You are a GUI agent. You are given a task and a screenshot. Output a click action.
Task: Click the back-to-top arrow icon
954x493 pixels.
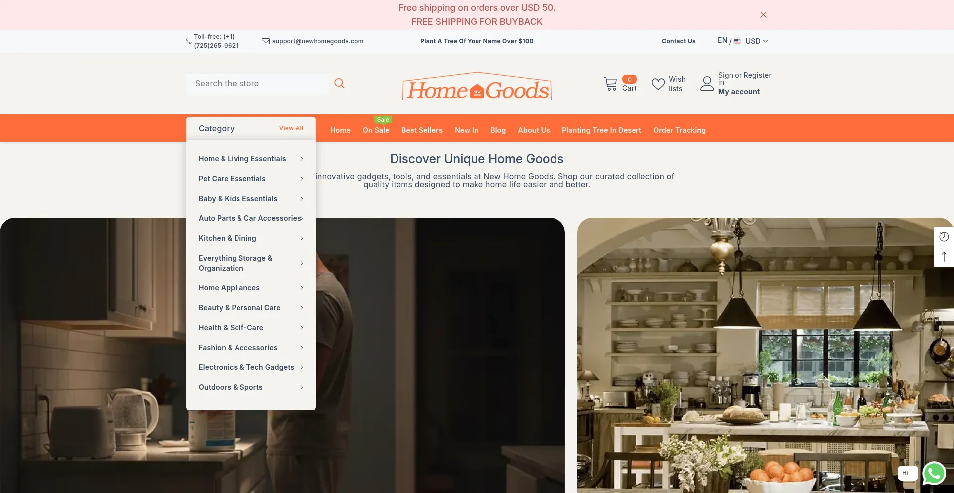point(944,257)
